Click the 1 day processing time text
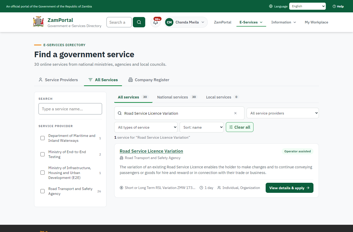Screen dimensions: 353x232 tap(209, 188)
